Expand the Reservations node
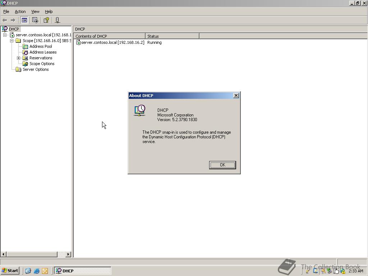Screen dimensions: 368x276 [19, 58]
